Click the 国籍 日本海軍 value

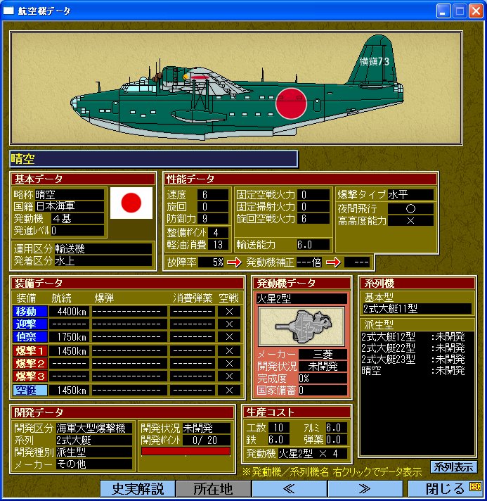[70, 206]
